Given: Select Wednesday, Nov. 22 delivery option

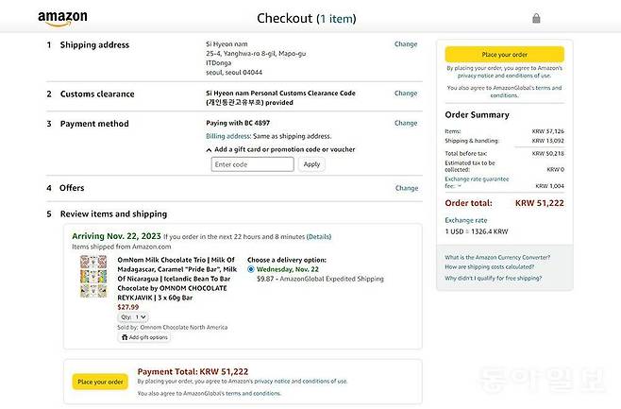Looking at the screenshot, I should click(251, 268).
